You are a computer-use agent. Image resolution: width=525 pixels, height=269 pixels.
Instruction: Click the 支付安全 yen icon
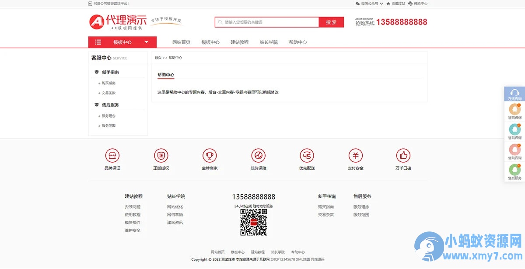pos(356,155)
